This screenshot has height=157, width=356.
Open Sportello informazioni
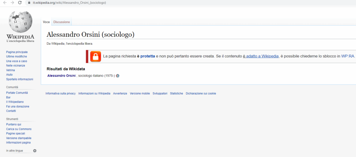coord(19,79)
